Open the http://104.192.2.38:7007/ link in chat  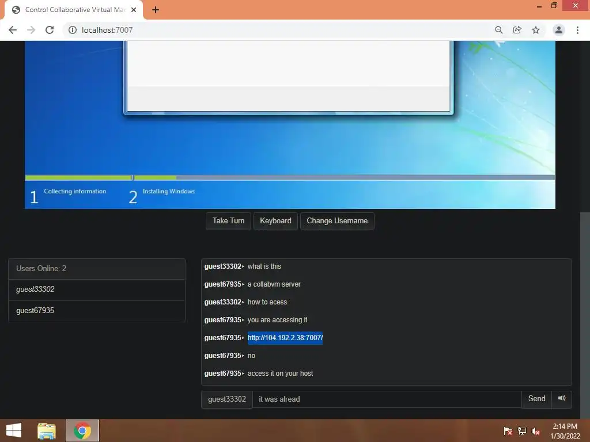(285, 338)
